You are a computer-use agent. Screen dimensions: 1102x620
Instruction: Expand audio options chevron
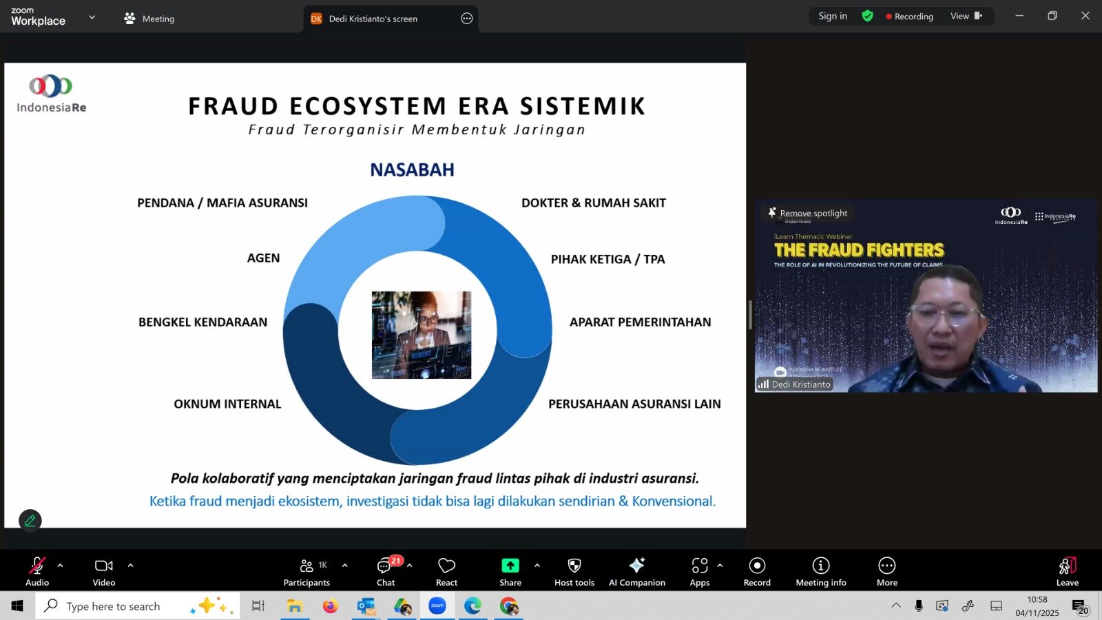coord(61,566)
